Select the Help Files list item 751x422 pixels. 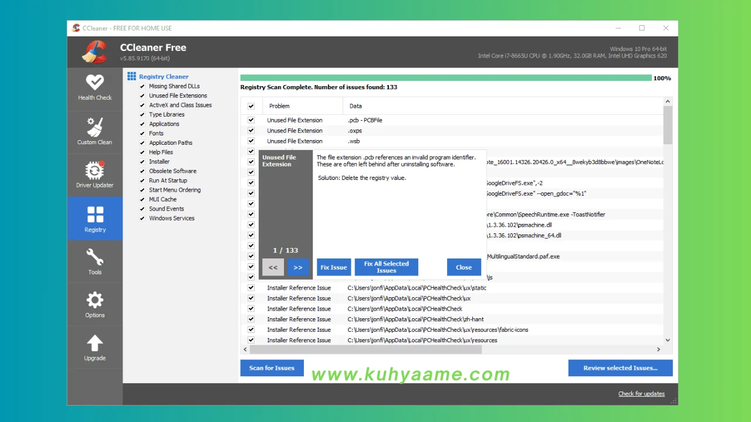[x=161, y=152]
